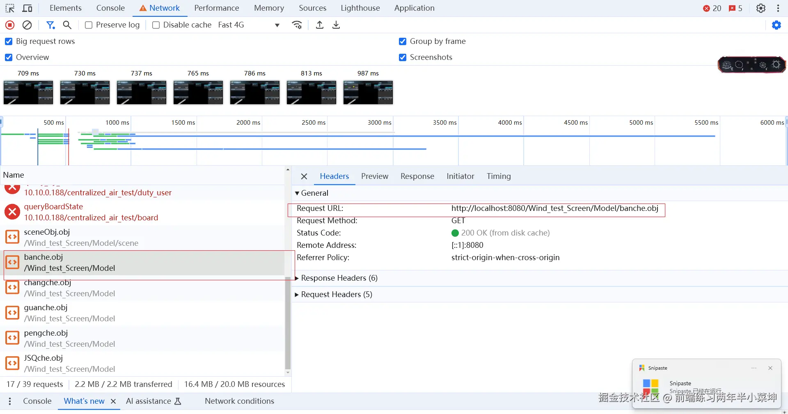Image resolution: width=788 pixels, height=414 pixels.
Task: Click the pengche.obj file type icon
Action: point(12,338)
